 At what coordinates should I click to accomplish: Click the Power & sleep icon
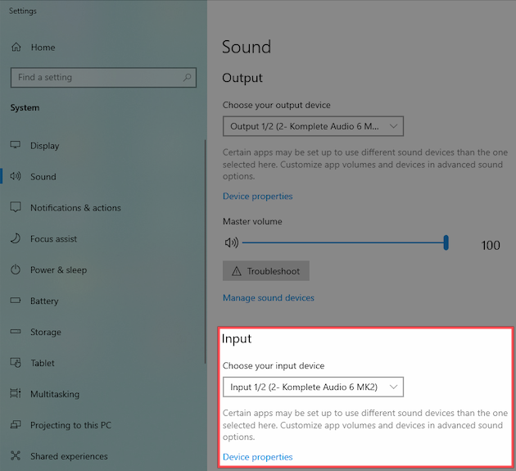[x=16, y=269]
